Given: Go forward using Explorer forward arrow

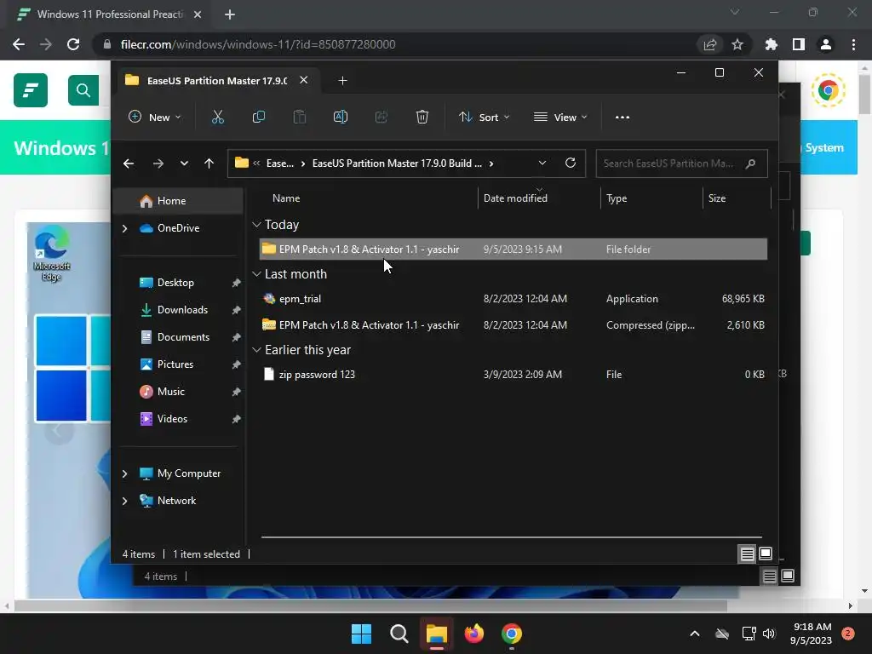Looking at the screenshot, I should click(x=158, y=163).
